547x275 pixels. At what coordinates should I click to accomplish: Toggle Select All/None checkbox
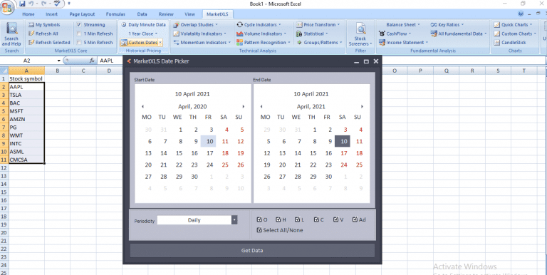(259, 230)
